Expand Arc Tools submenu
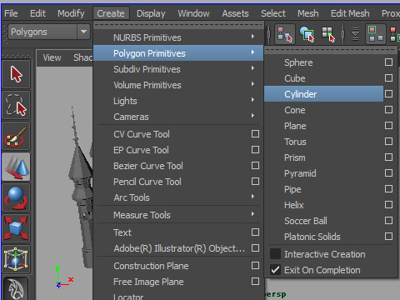Screen dimensions: 400x300 pos(179,197)
